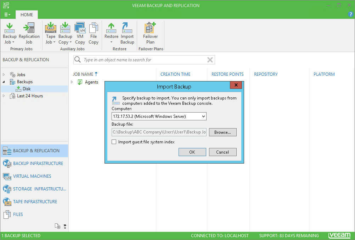Expand the Jobs tree node
355x240 pixels.
(4, 74)
